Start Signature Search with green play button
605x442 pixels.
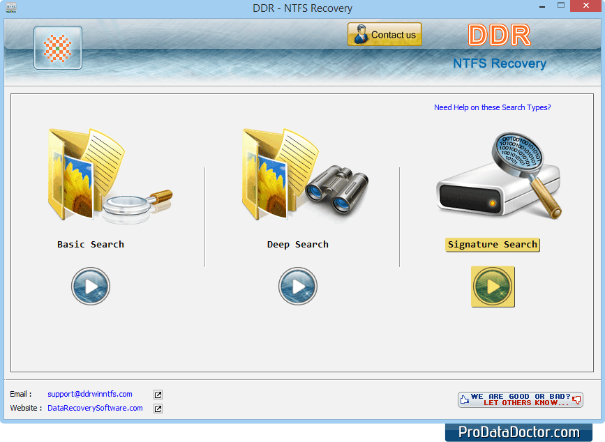(493, 287)
